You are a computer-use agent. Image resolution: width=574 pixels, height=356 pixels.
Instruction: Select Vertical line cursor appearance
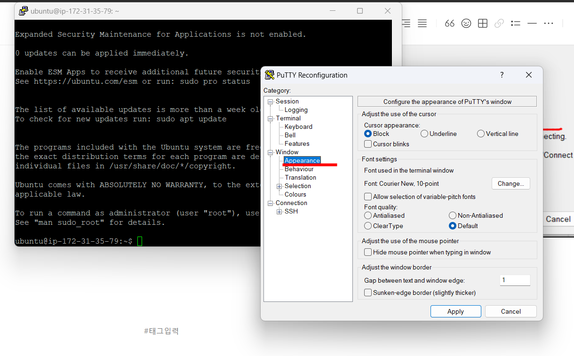point(481,134)
